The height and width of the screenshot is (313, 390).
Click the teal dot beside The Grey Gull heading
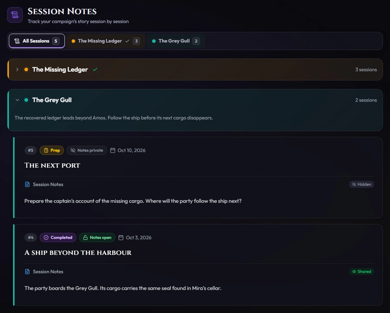coord(26,100)
